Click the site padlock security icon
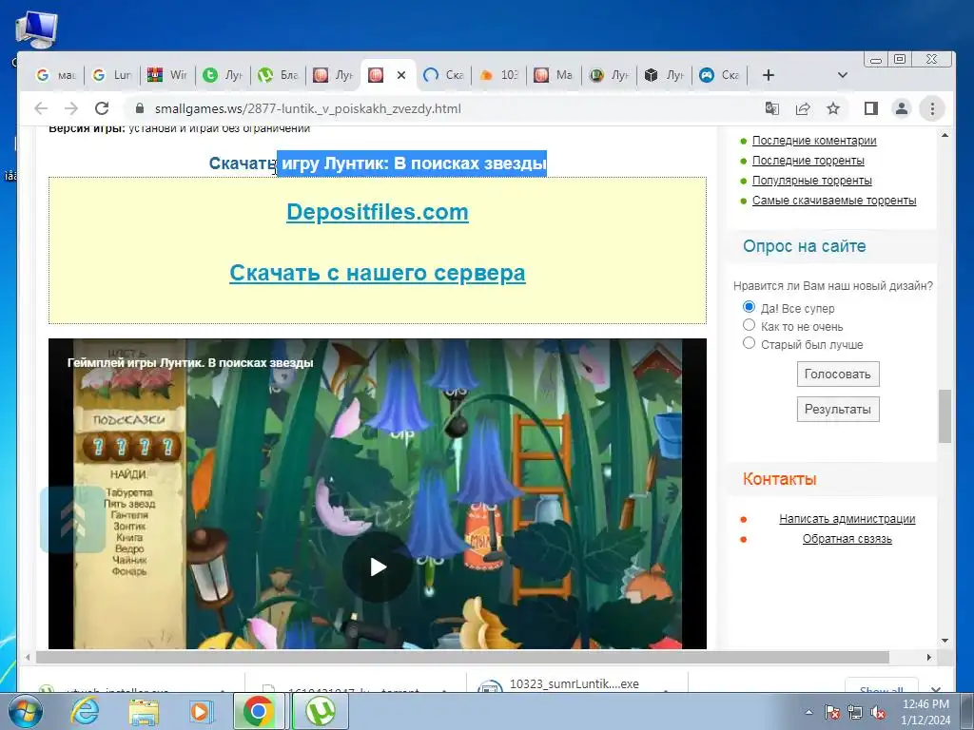Viewport: 974px width, 730px height. 140,108
